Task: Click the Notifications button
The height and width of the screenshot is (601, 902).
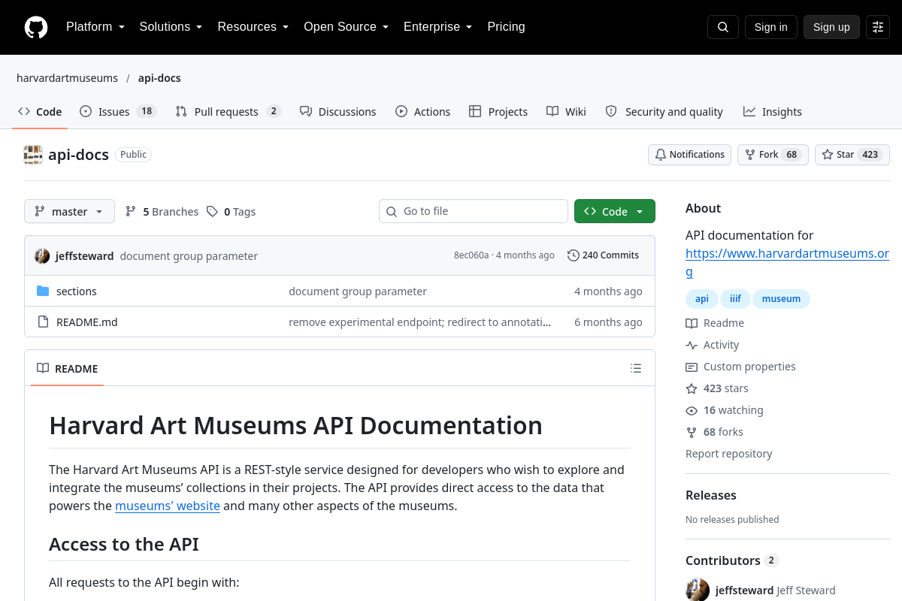Action: pyautogui.click(x=690, y=155)
